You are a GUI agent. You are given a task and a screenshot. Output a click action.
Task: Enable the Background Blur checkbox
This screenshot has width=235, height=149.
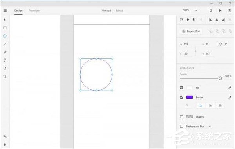[x=181, y=126]
